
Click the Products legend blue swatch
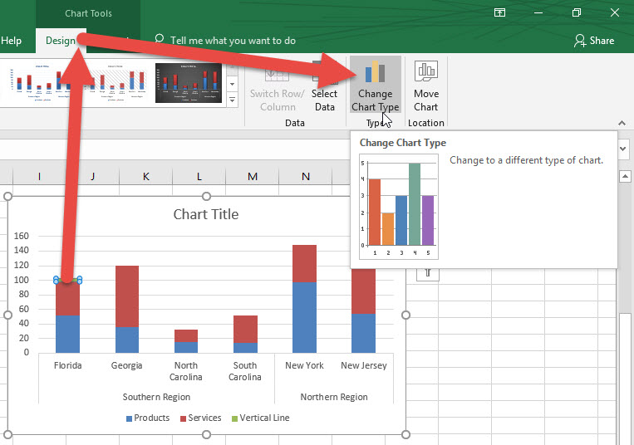coord(130,418)
